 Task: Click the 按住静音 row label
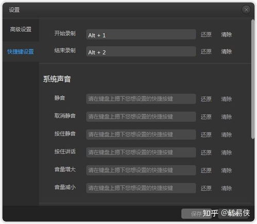65,134
